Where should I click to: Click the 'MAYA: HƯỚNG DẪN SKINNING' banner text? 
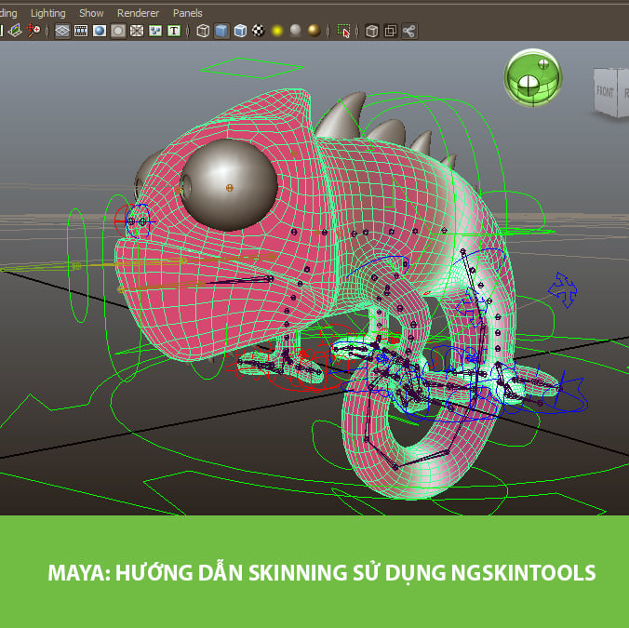197,573
